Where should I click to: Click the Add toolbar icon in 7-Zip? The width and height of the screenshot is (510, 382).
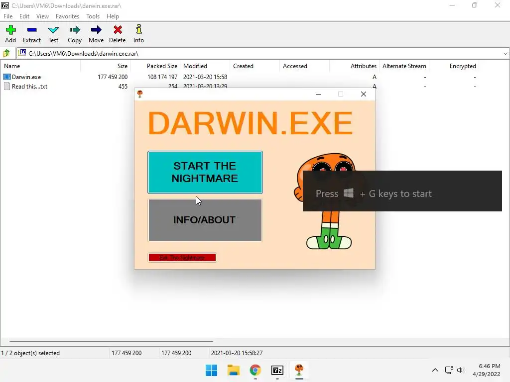(10, 33)
